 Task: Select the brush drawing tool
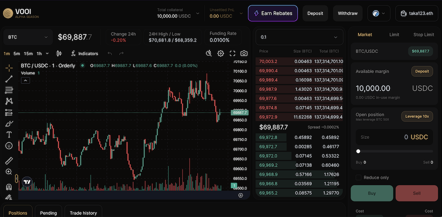point(9,124)
